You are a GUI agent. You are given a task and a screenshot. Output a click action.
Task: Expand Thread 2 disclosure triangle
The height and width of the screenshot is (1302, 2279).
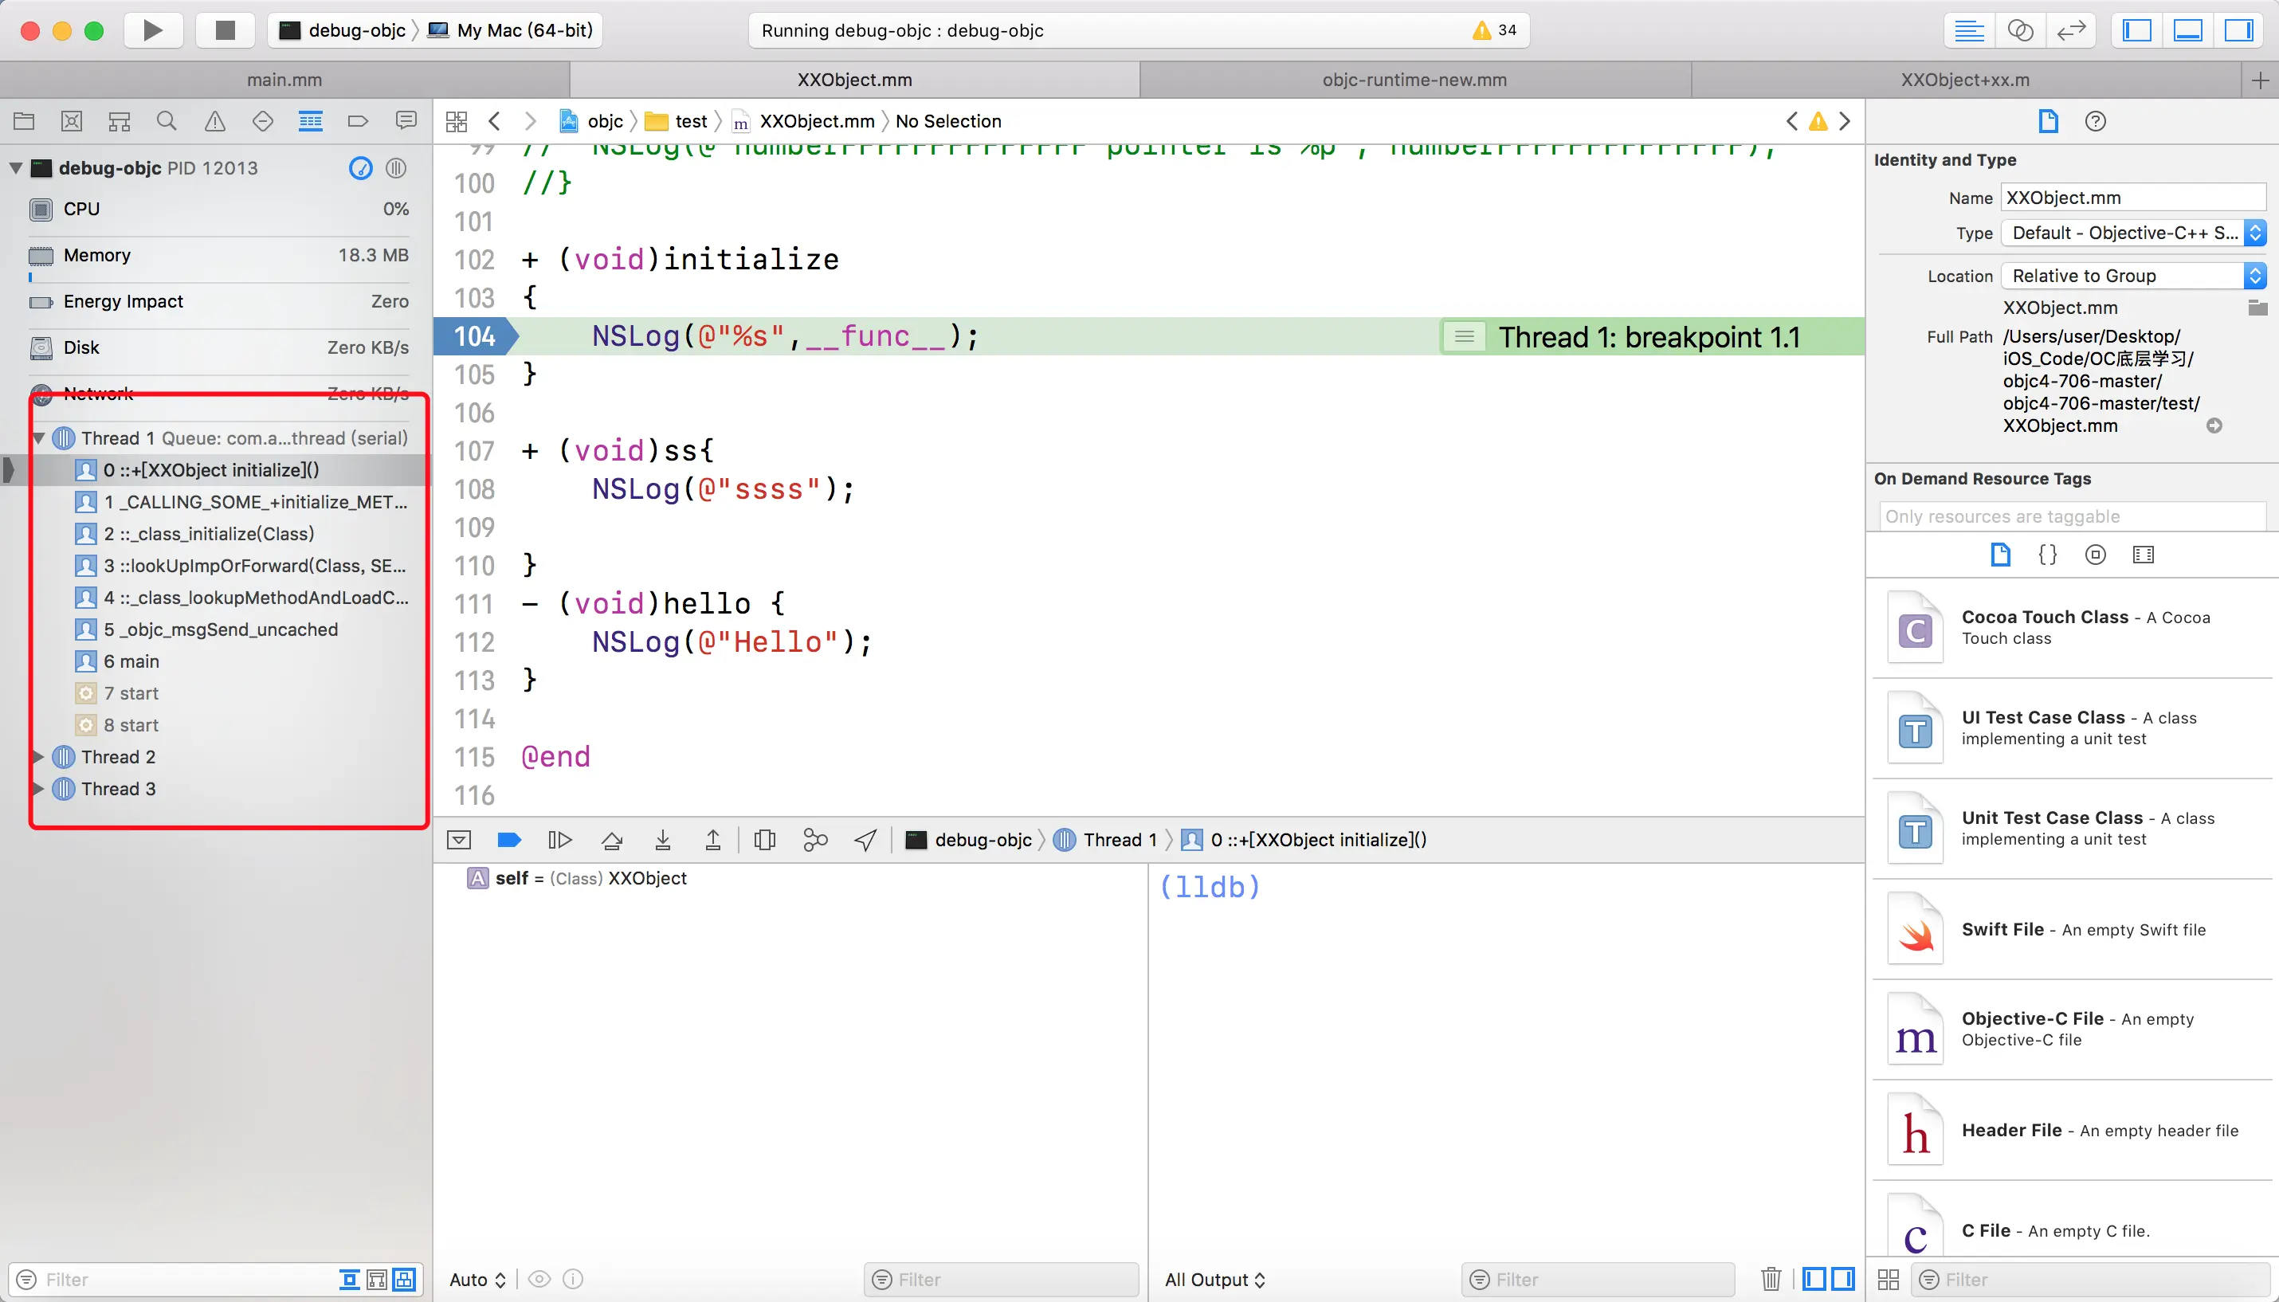(38, 758)
